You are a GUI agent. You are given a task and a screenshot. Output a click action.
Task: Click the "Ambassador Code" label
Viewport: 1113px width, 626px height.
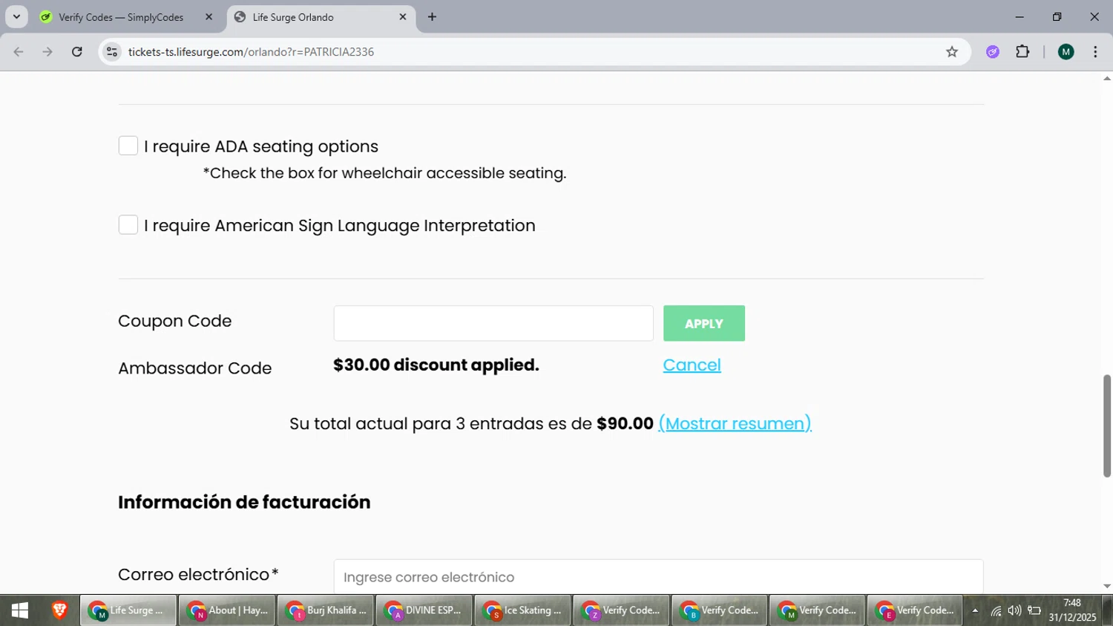195,368
